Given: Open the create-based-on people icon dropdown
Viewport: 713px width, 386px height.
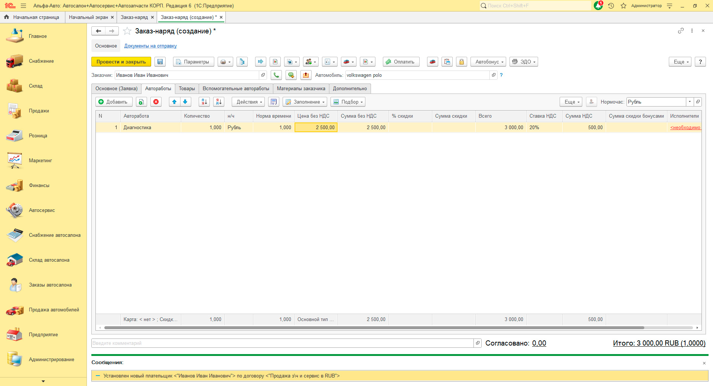Looking at the screenshot, I should coord(310,62).
